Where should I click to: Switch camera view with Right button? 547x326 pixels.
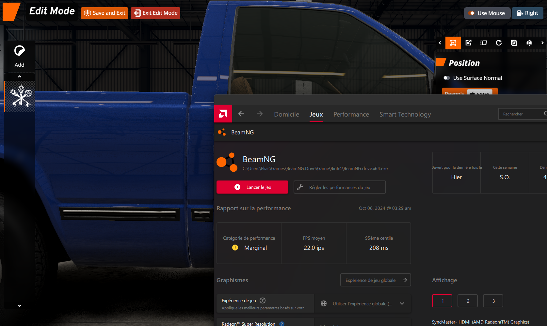(527, 13)
